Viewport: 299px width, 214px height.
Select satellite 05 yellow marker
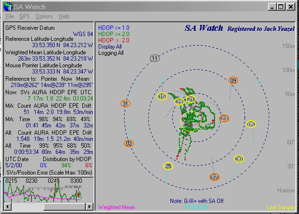pyautogui.click(x=251, y=125)
